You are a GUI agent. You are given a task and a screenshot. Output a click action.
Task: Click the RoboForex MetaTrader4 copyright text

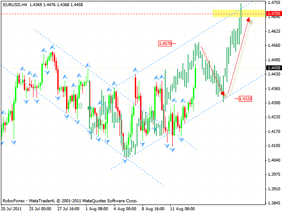pos(70,201)
